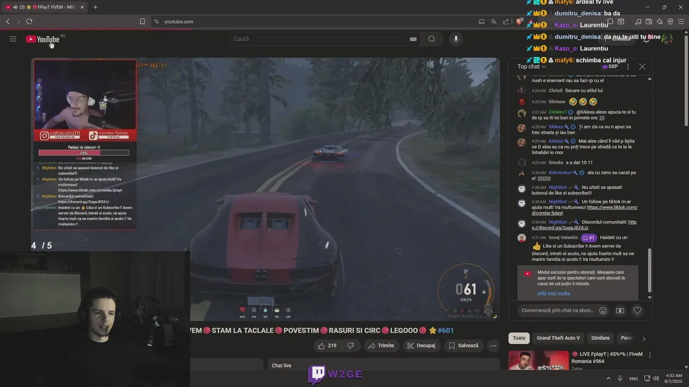Click the Chat live section header
689x387 pixels.
[282, 365]
